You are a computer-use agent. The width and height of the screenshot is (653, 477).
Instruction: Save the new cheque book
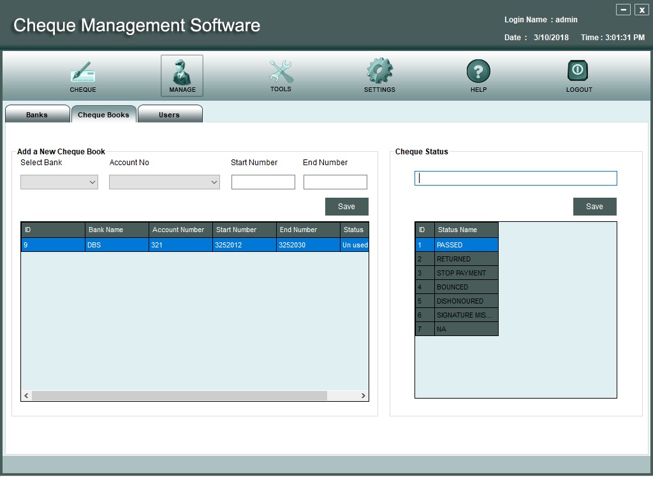click(x=346, y=207)
